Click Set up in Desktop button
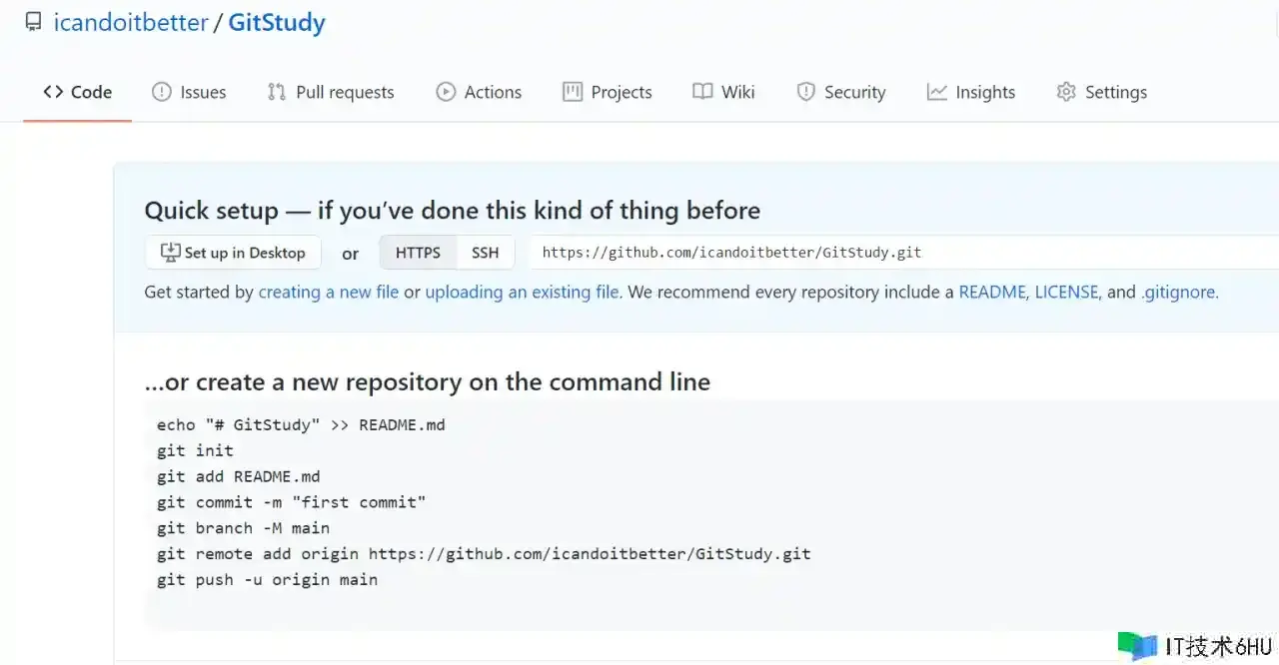The image size is (1279, 665). point(233,253)
